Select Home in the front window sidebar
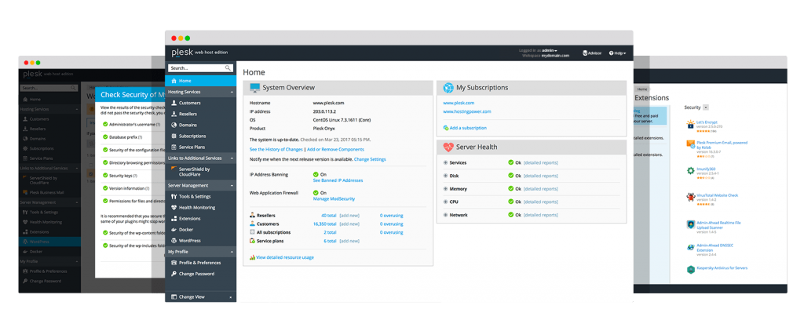Image resolution: width=804 pixels, height=320 pixels. click(185, 81)
